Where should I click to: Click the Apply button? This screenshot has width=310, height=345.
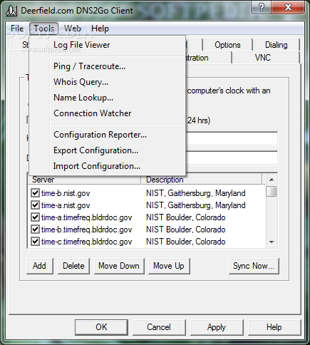click(x=217, y=327)
